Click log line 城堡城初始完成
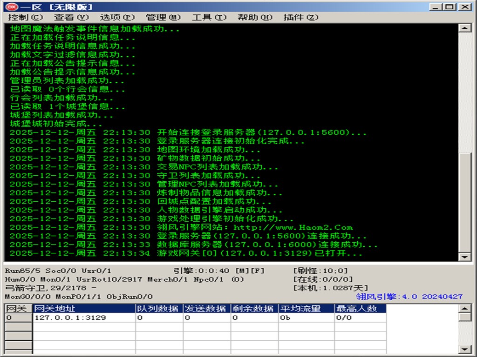This screenshot has width=477, height=357. 56,124
